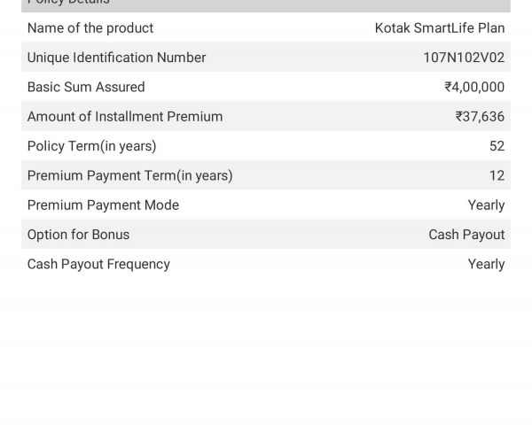Screen dimensions: 532x425
Task: Click the Premium Payment Term(in years) label
Action: 130,176
